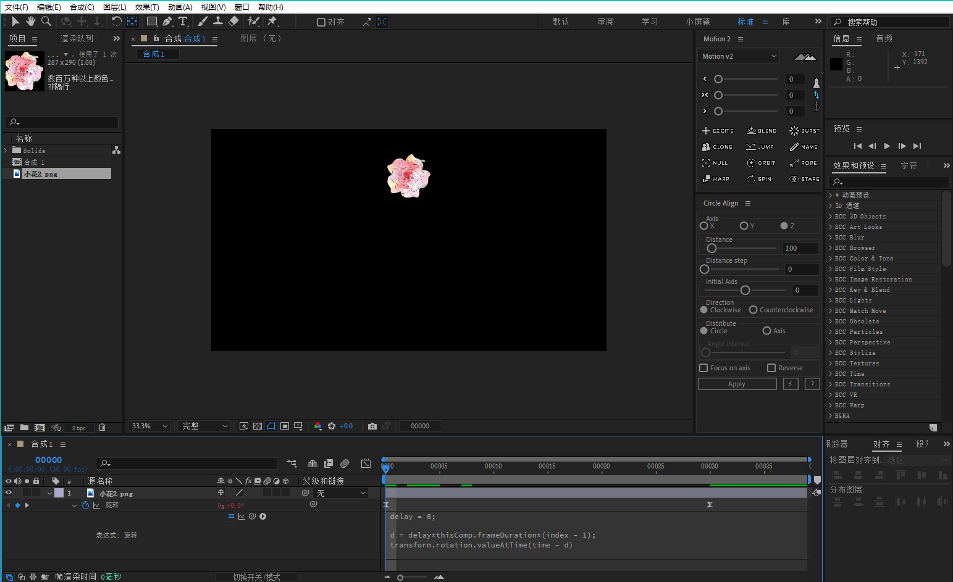Image resolution: width=953 pixels, height=582 pixels.
Task: Choose Axis distribute option
Action: coord(766,331)
